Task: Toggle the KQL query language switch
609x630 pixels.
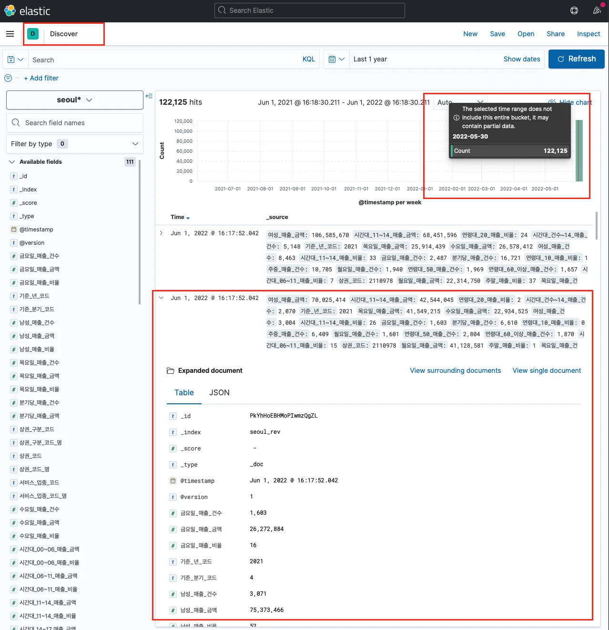Action: (x=309, y=60)
